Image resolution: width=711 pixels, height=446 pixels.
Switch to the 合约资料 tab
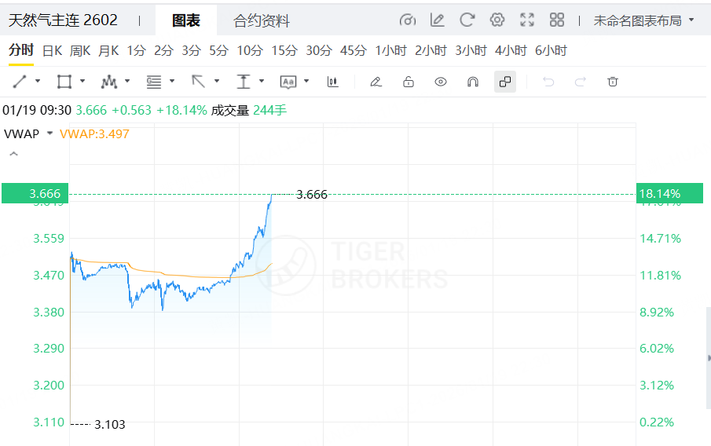point(262,20)
